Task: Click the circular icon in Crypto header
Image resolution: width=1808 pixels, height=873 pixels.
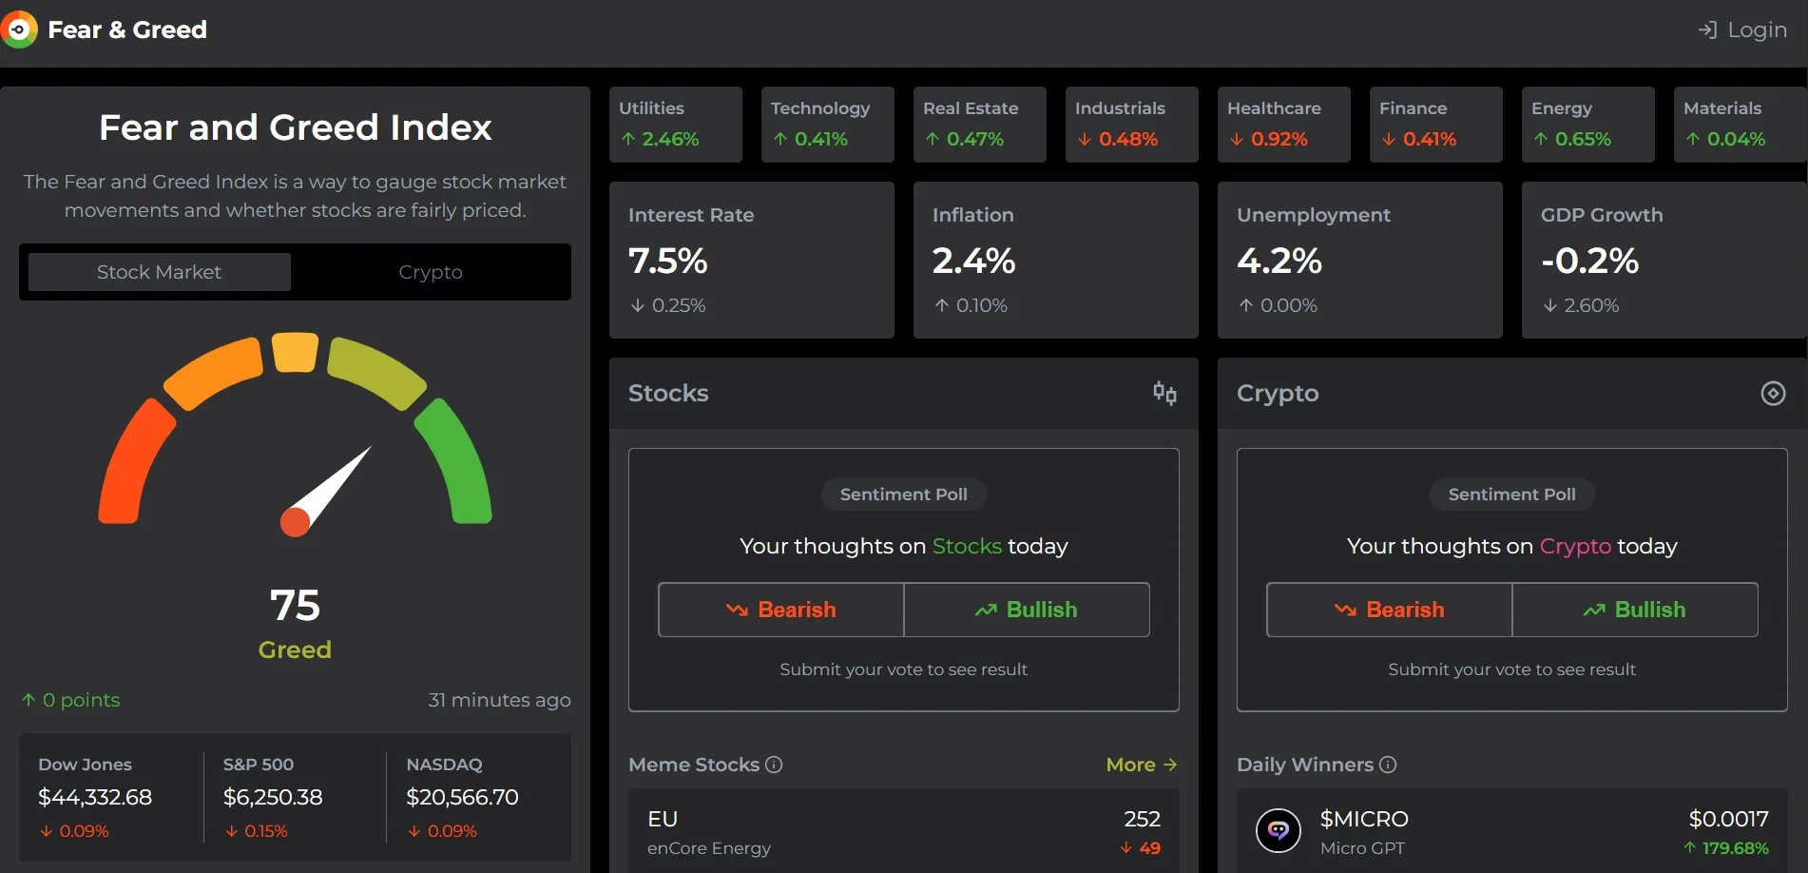Action: pos(1773,393)
